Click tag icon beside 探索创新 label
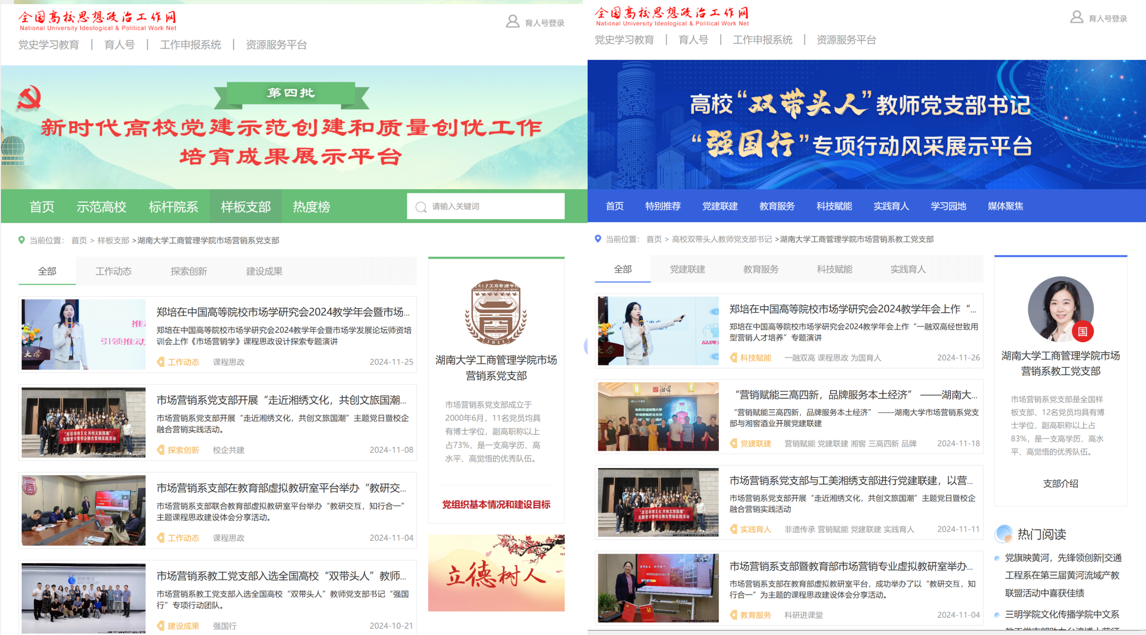The height and width of the screenshot is (635, 1146). [161, 450]
